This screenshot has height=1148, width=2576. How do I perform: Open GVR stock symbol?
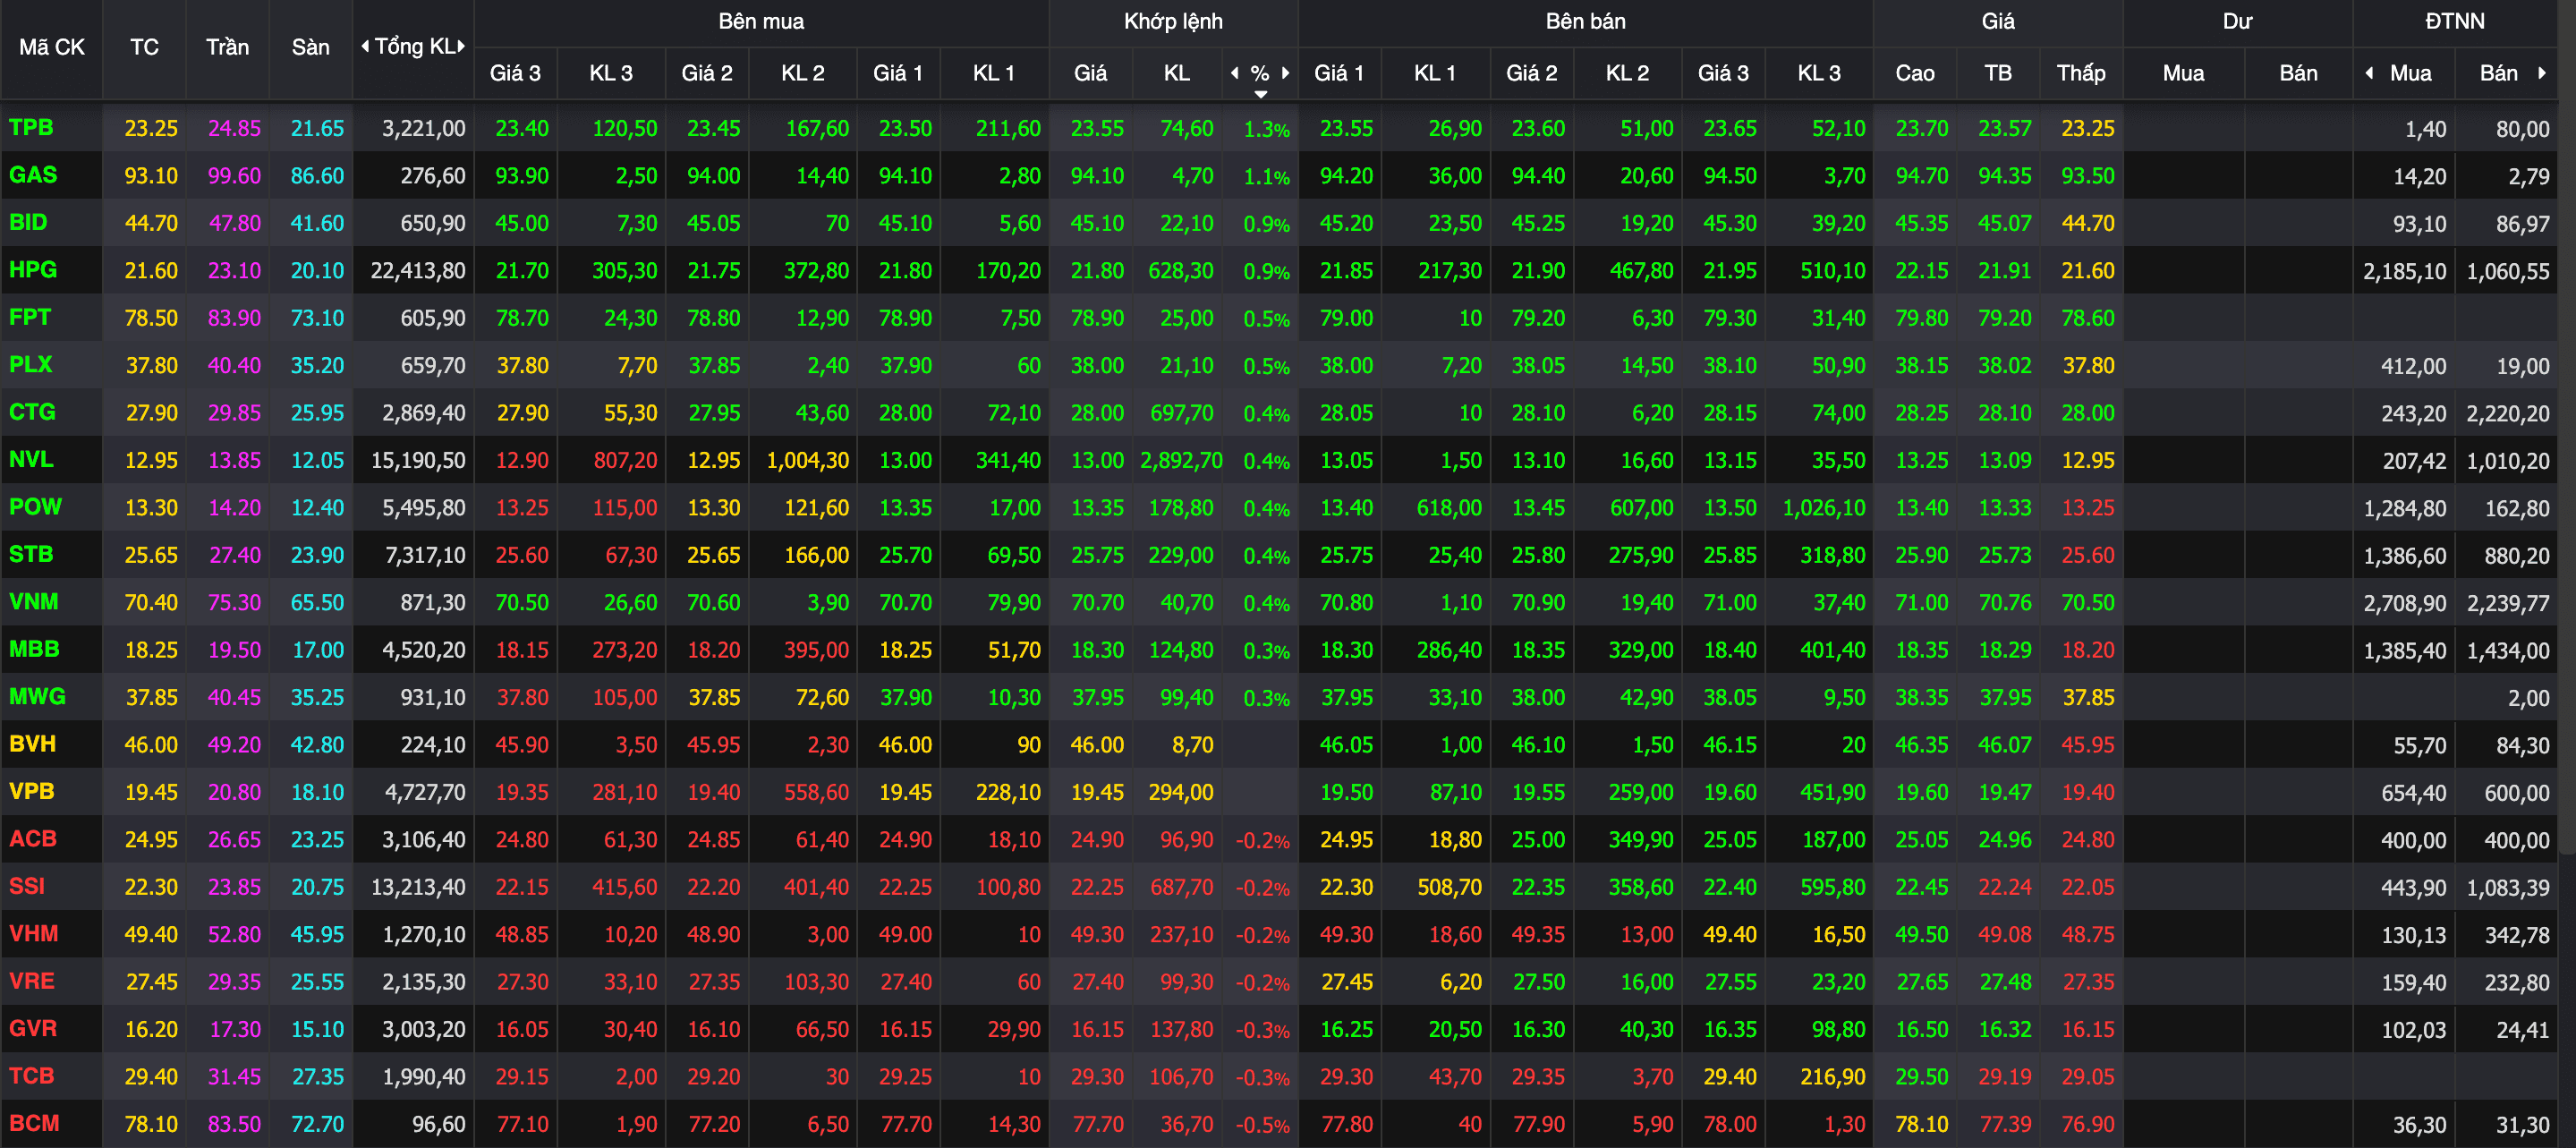(x=33, y=1029)
